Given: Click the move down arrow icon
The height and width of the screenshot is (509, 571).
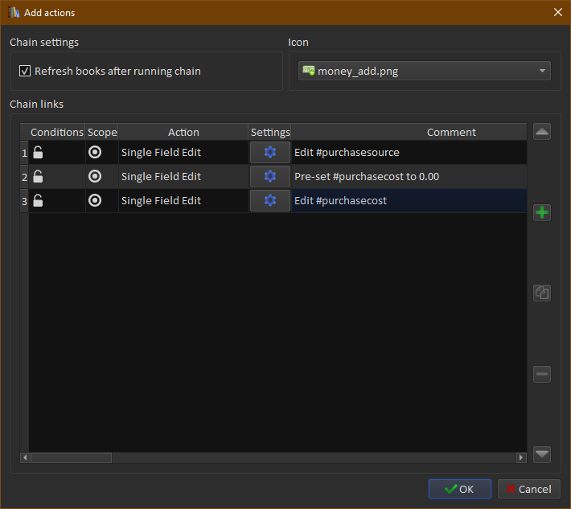Looking at the screenshot, I should (542, 454).
